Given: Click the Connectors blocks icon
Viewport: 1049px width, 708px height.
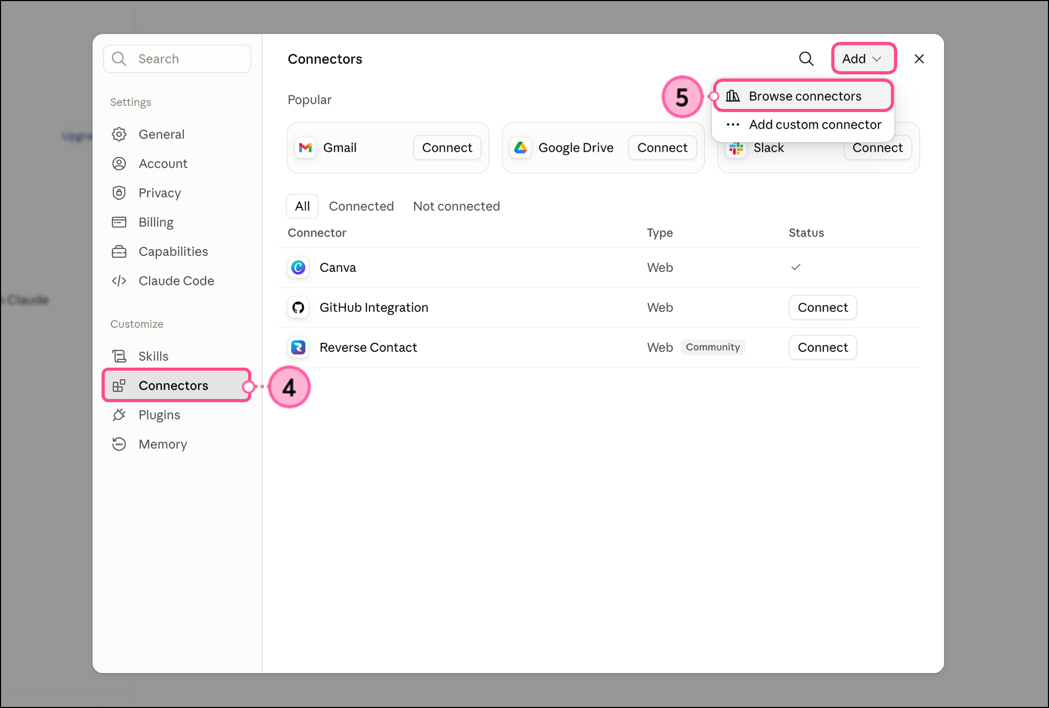Looking at the screenshot, I should coord(119,385).
